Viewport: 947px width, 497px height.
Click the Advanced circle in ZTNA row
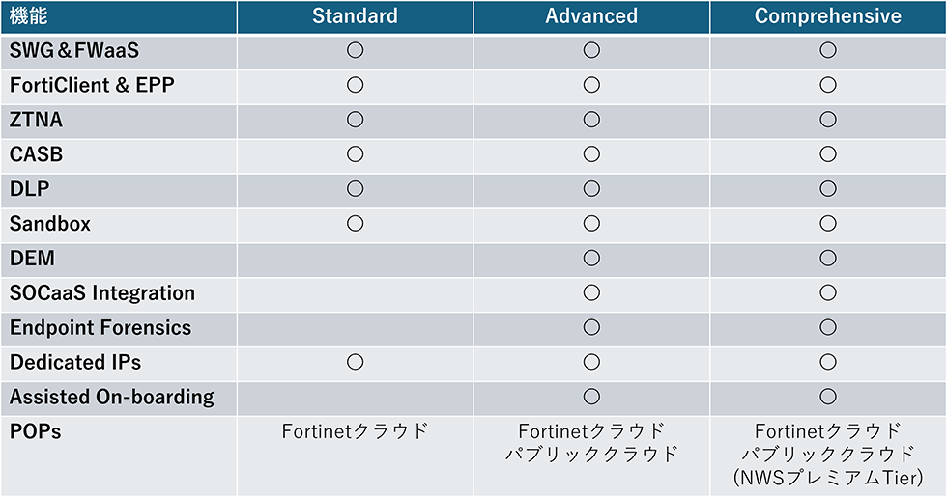pyautogui.click(x=591, y=120)
